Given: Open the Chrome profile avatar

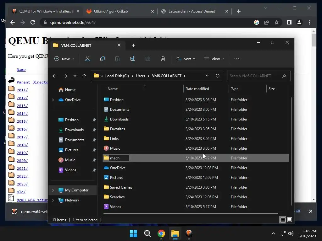Looking at the screenshot, I should 299,22.
